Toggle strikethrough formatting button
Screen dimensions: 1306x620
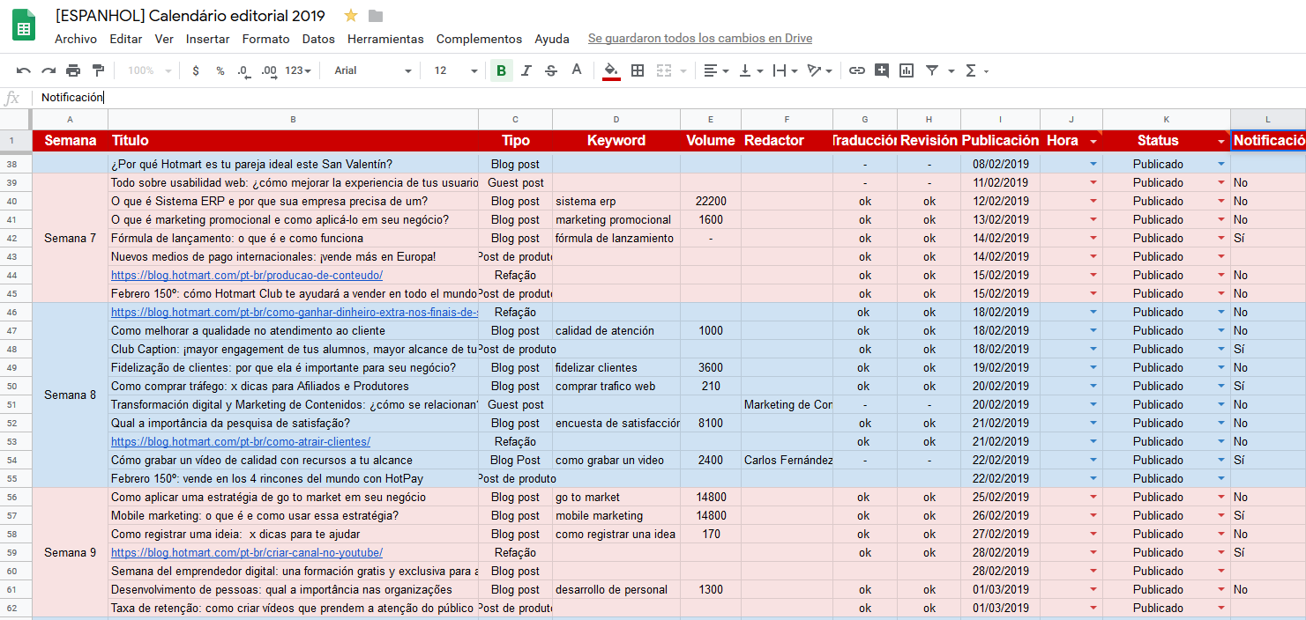(x=551, y=70)
